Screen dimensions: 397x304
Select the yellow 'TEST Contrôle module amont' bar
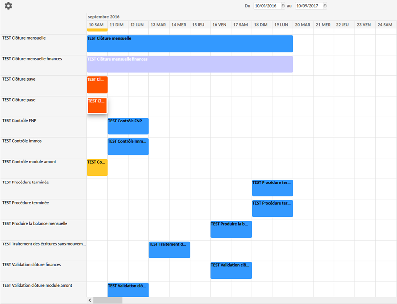point(97,167)
